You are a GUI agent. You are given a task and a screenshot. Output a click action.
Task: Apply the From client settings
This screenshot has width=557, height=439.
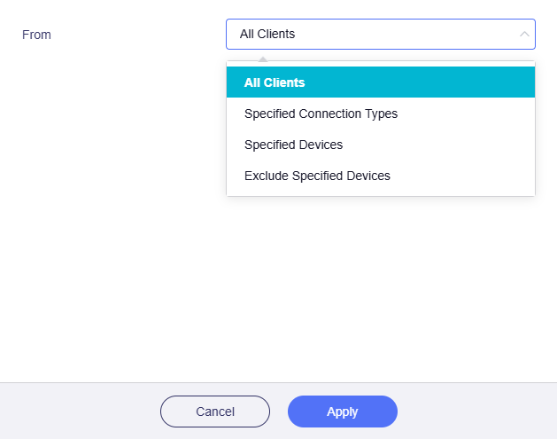pyautogui.click(x=342, y=412)
